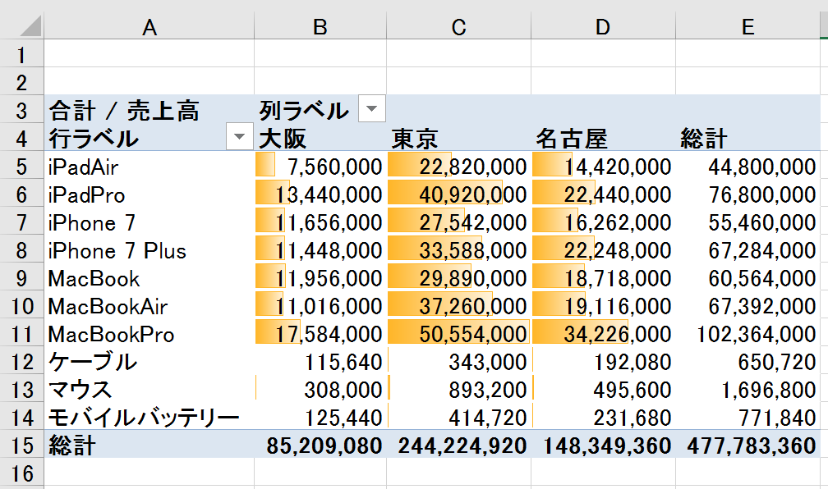Select the iPadAir row label
The image size is (828, 489).
149,165
